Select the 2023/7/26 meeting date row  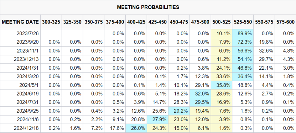(148, 33)
